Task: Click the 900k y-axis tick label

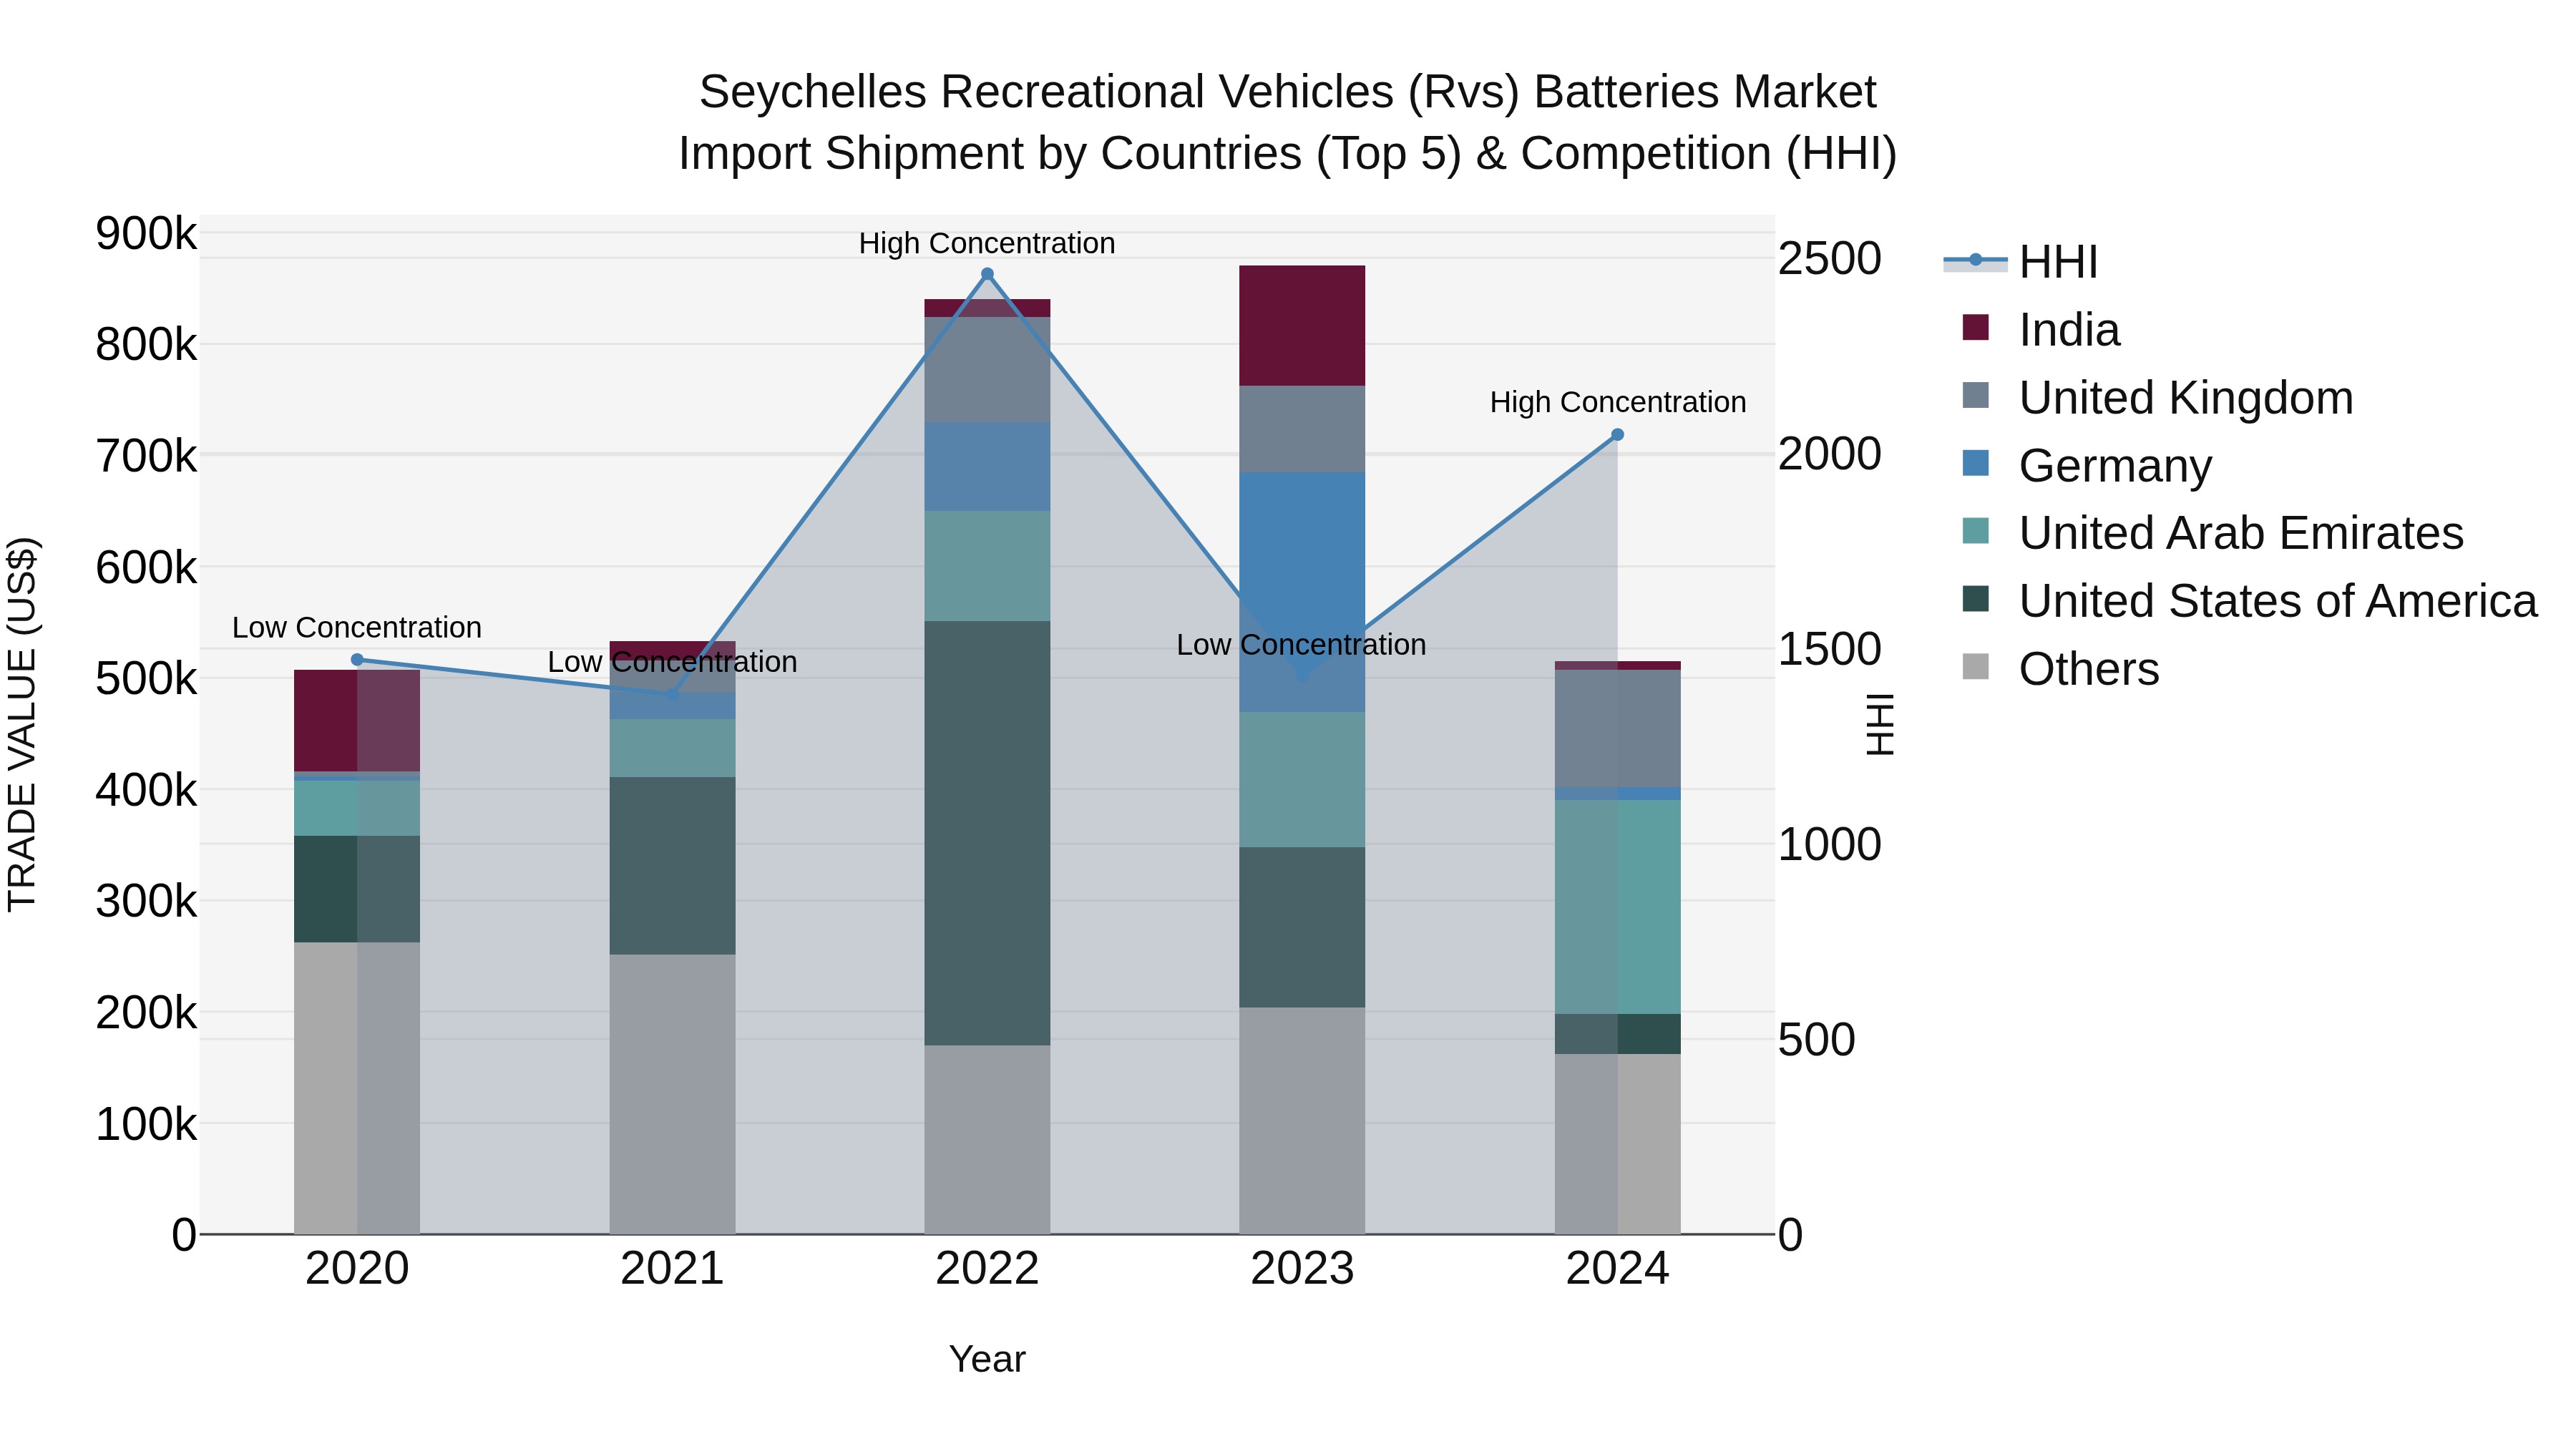Action: 146,233
